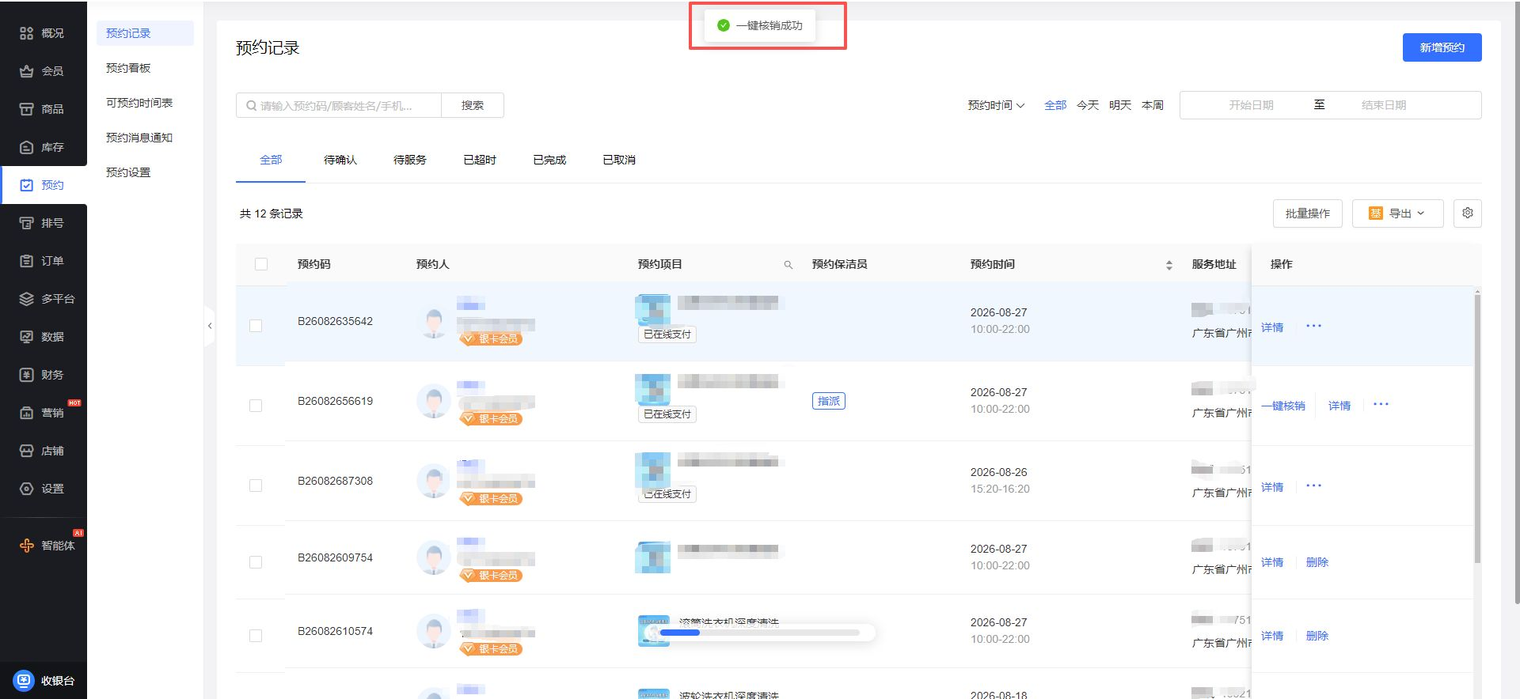Open more actions for B26082656619 row
This screenshot has width=1520, height=699.
[x=1381, y=404]
